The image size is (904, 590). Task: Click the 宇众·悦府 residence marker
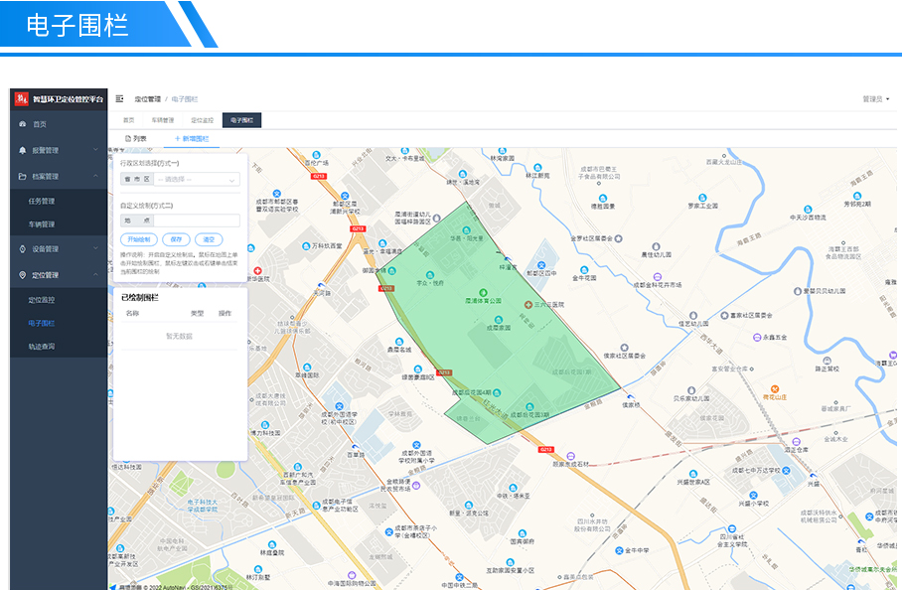point(429,275)
